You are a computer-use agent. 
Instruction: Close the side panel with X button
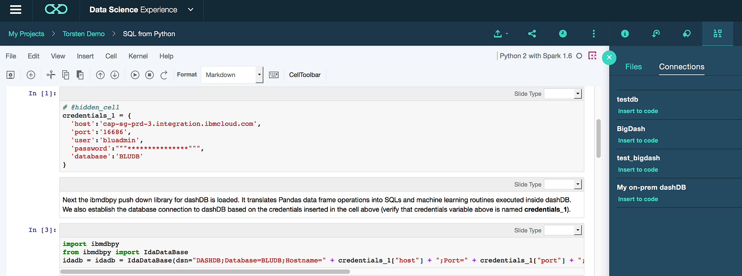[x=609, y=57]
